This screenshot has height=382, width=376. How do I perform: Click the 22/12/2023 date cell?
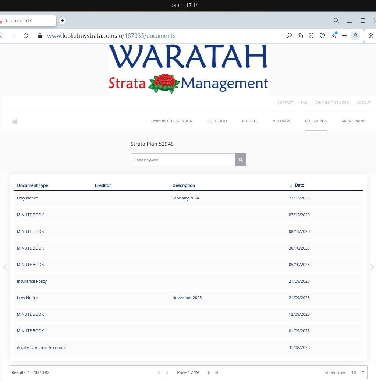point(299,198)
